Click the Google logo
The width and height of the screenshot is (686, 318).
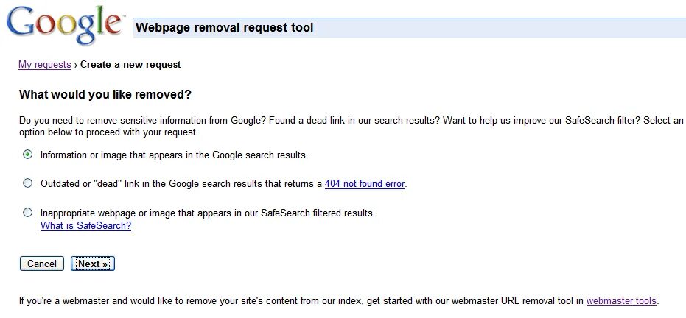pos(63,25)
